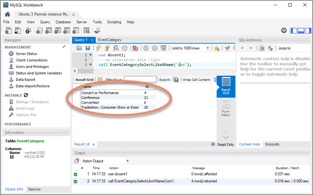This screenshot has width=313, height=195.
Task: Save the script with floppy icon
Action: click(88, 48)
